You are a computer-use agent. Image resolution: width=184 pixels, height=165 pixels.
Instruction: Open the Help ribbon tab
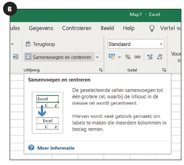tap(129, 28)
